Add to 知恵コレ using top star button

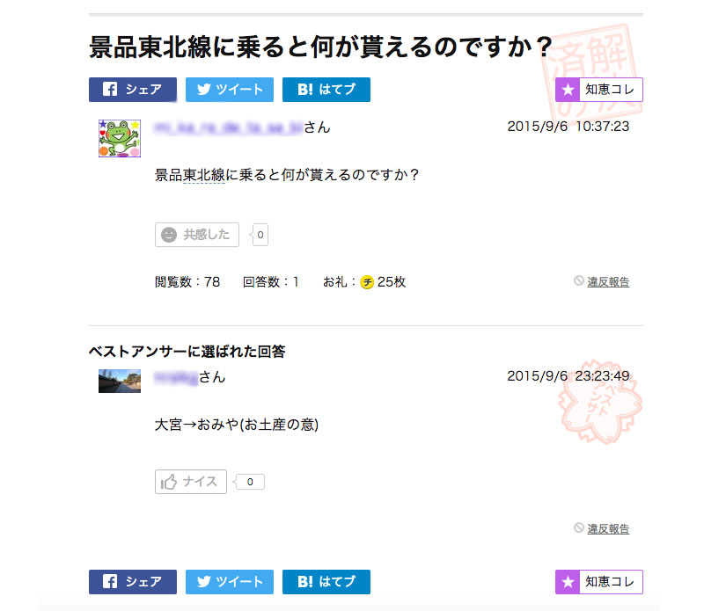point(598,90)
